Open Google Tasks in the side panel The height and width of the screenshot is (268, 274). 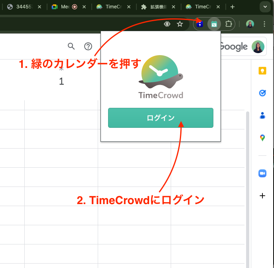(262, 93)
